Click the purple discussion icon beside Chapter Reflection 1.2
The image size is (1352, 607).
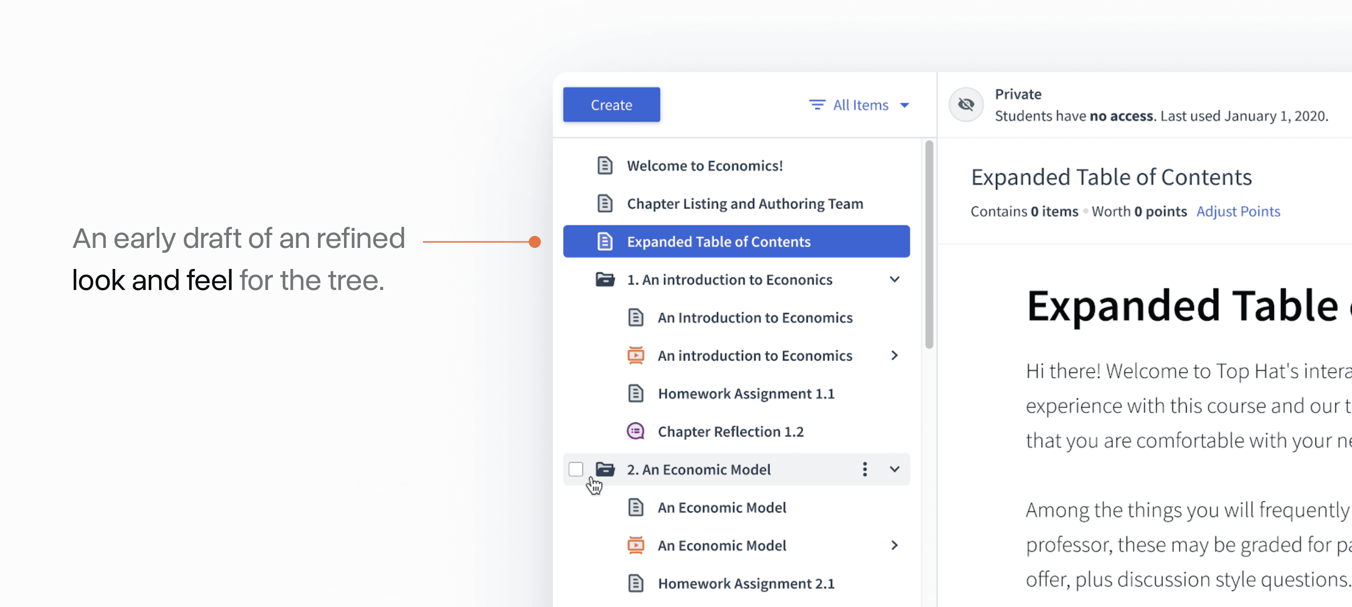point(635,431)
